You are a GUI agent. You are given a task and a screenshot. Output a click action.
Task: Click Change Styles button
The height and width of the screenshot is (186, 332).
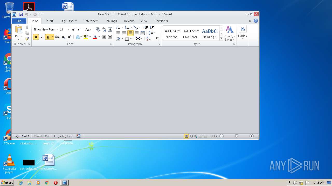[230, 33]
